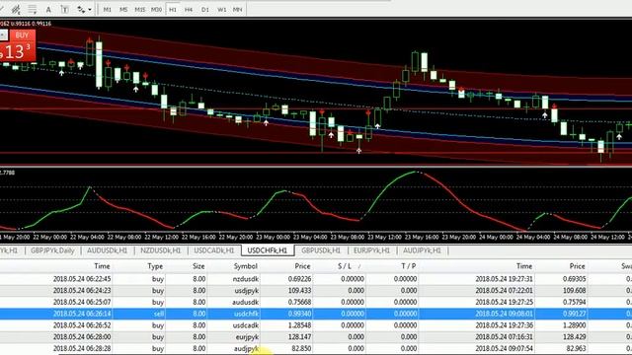Select the nzdusdk buy order row

316,278
